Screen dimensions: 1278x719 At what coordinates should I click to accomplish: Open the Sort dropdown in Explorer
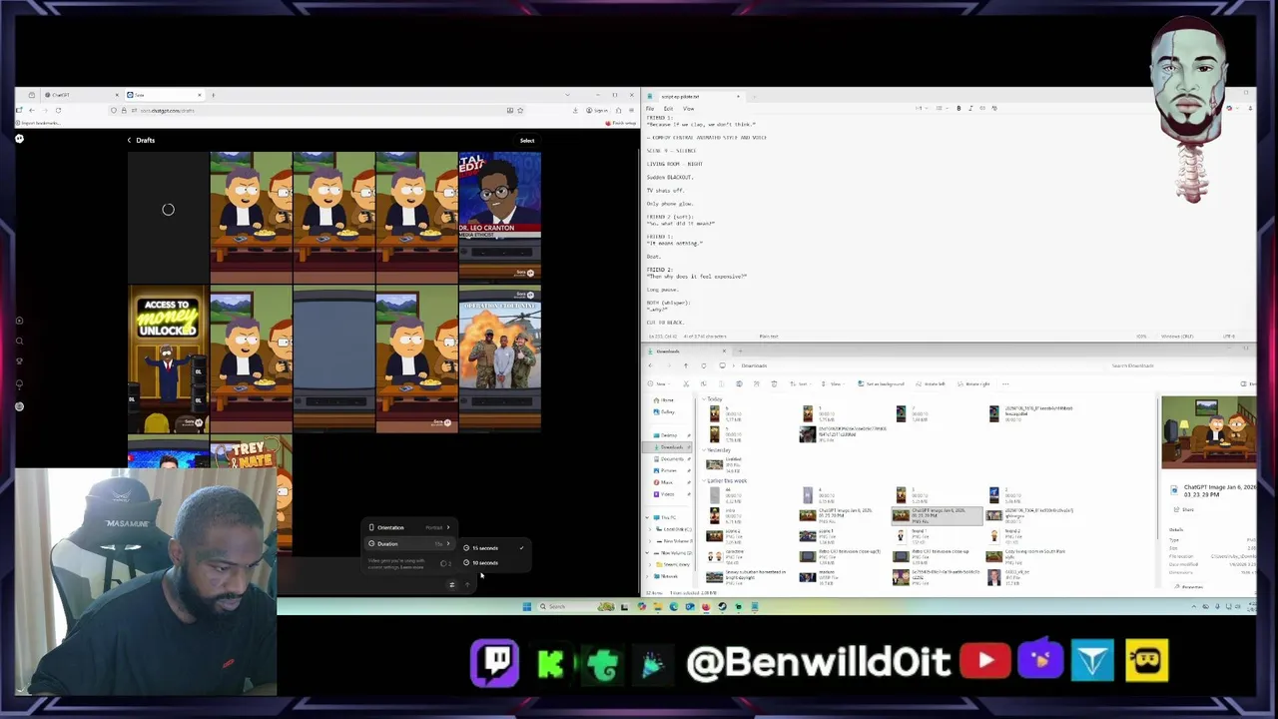tap(801, 383)
